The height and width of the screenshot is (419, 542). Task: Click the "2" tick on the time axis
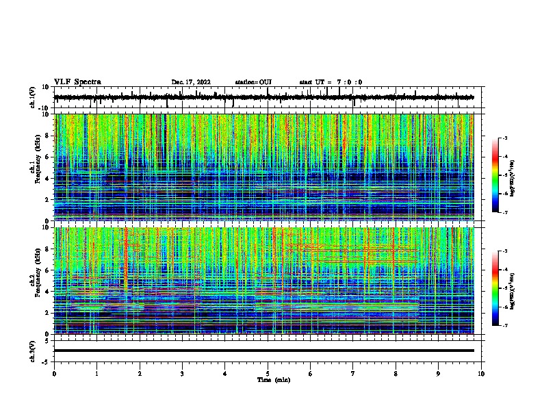140,373
